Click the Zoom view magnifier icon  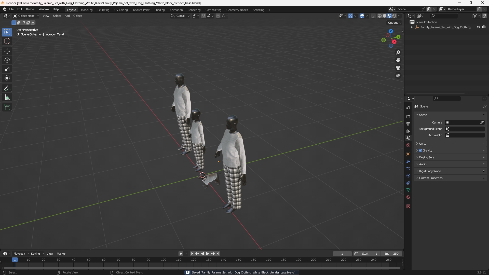tap(398, 52)
